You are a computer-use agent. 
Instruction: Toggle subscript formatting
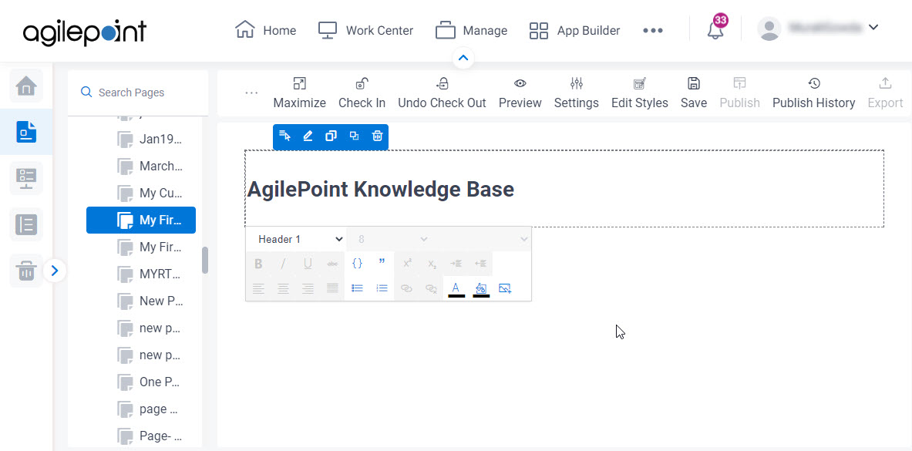(x=432, y=264)
